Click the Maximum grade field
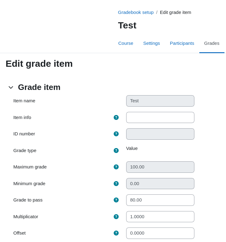Image resolution: width=226 pixels, height=242 pixels. (160, 167)
